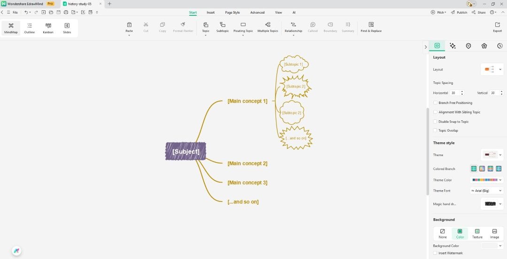Enable Branch Free Positioning checkbox

(x=435, y=103)
